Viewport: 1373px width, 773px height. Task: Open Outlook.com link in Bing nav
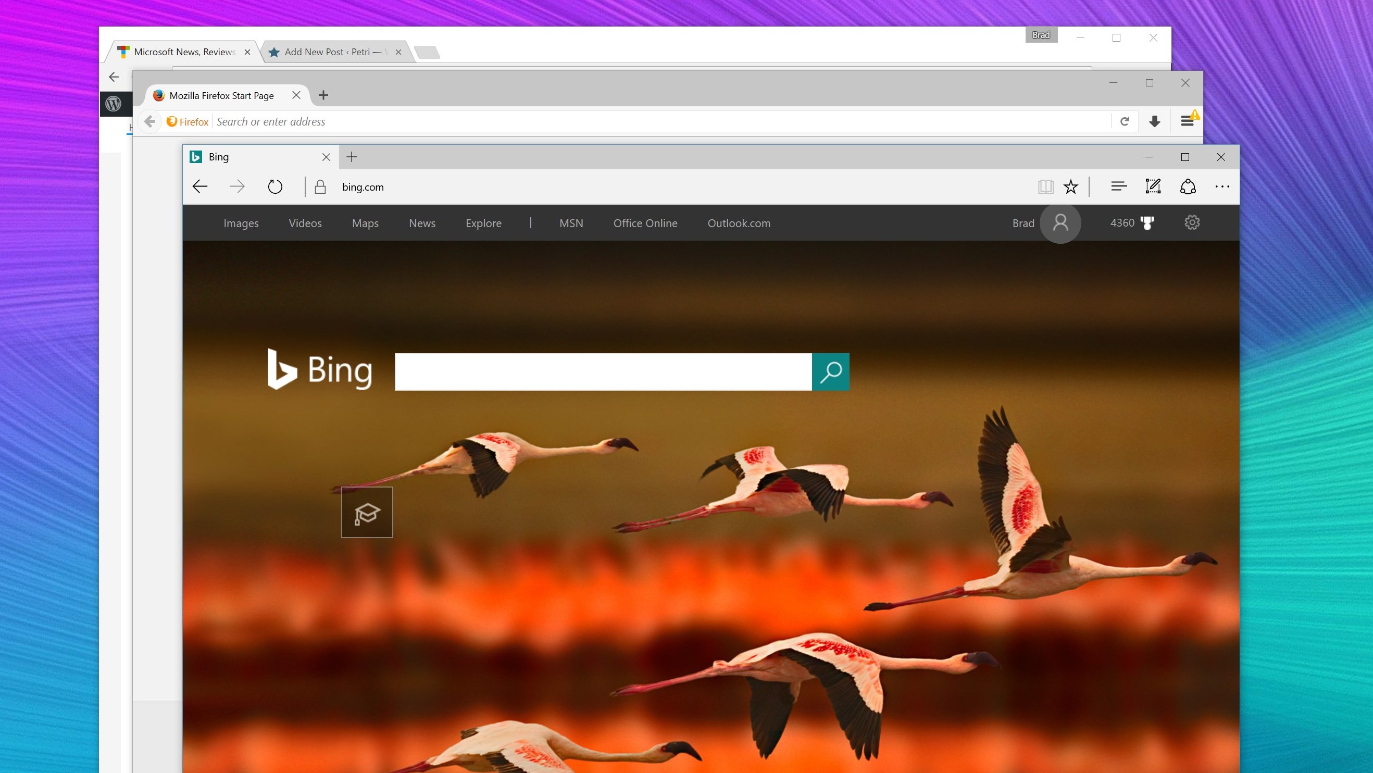(x=739, y=222)
